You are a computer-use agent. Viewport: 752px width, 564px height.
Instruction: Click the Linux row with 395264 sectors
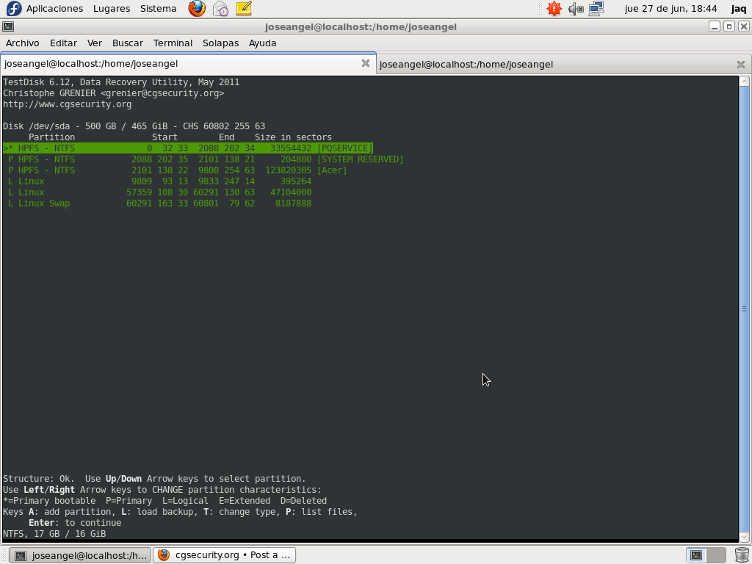tap(159, 181)
